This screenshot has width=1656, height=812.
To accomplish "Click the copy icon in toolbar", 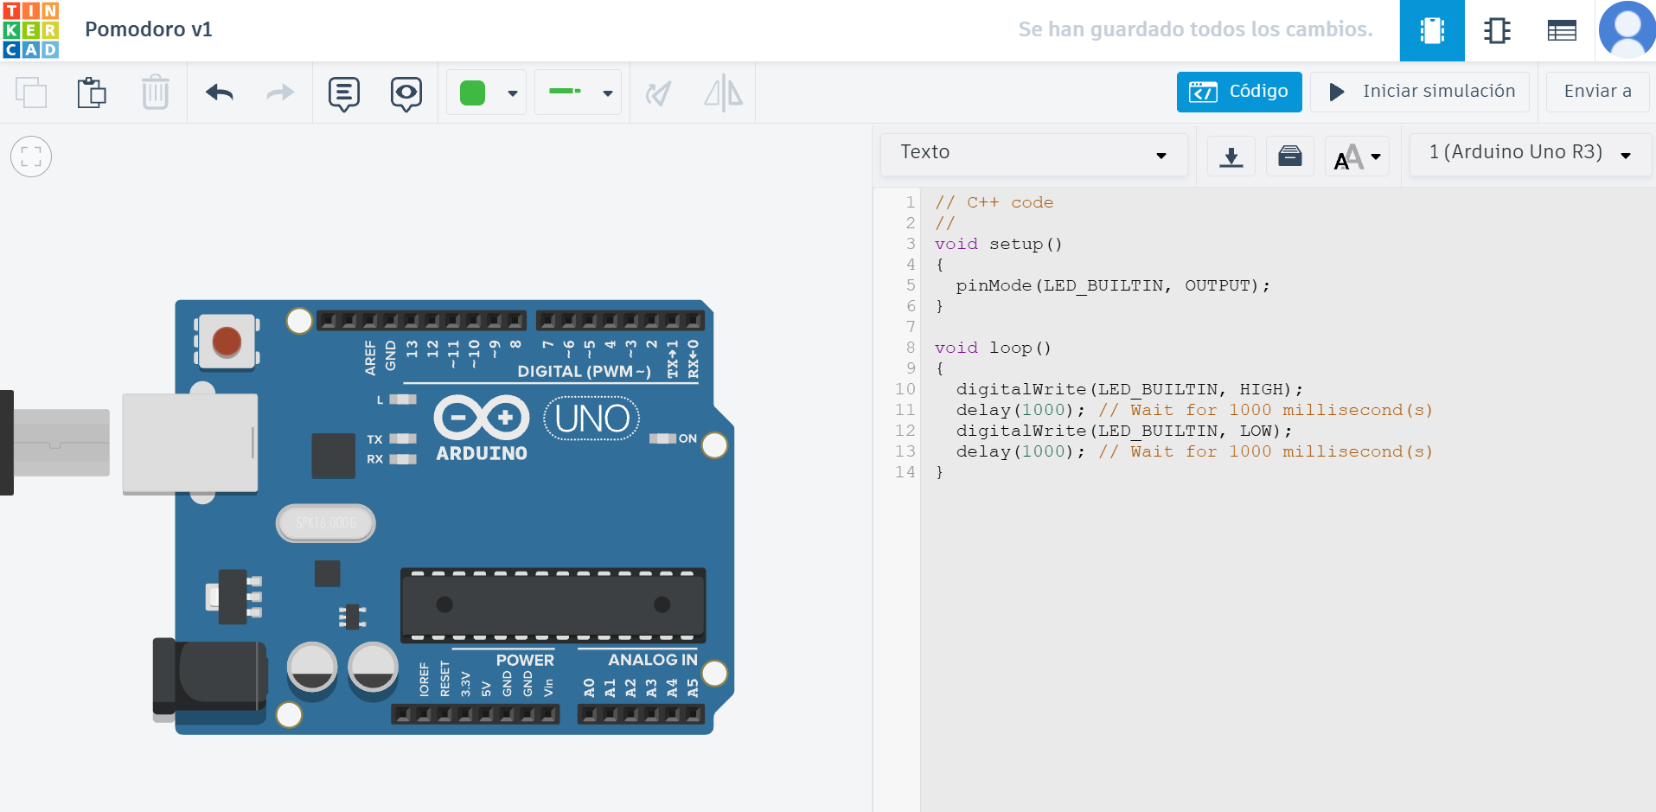I will [x=31, y=93].
